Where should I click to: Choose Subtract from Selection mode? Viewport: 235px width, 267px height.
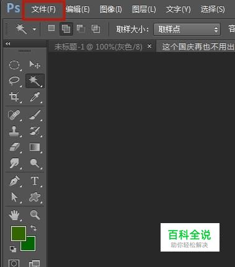coord(81,28)
